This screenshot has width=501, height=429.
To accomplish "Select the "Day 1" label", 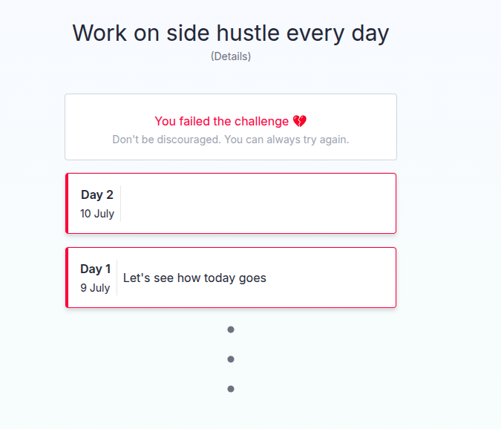I will pyautogui.click(x=96, y=269).
